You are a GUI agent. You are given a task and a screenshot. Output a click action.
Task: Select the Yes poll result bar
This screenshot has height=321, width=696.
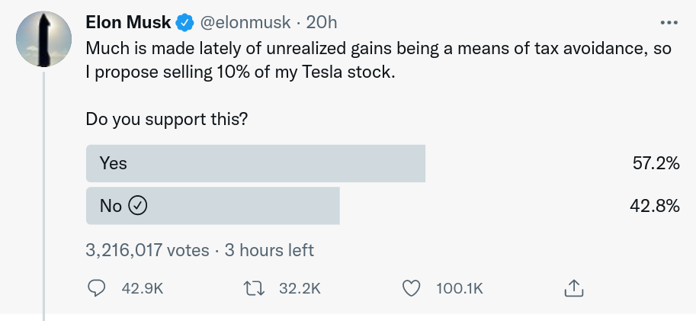click(255, 163)
